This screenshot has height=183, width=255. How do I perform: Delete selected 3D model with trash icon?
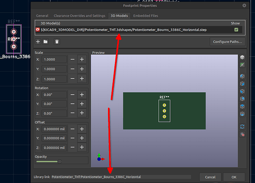57,41
